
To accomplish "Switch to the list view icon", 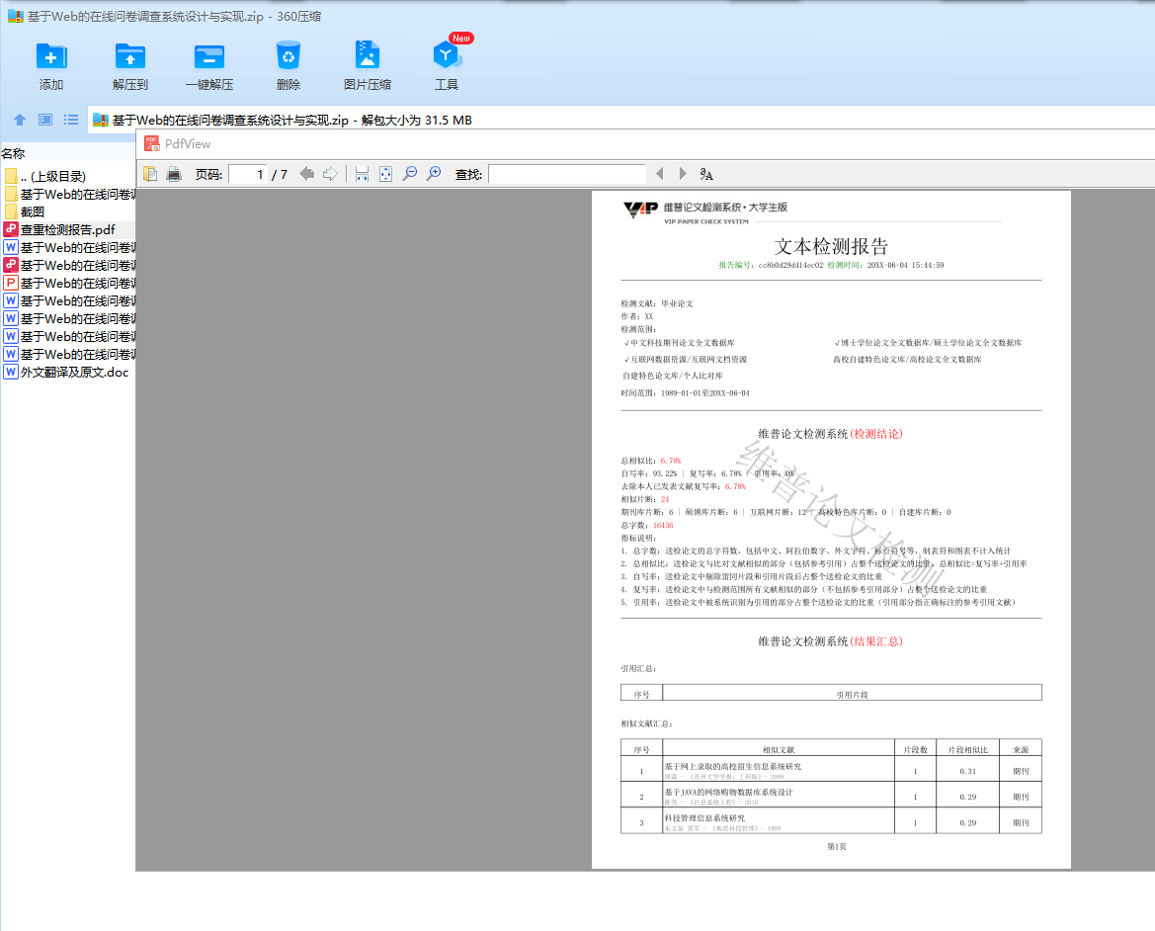I will [71, 120].
